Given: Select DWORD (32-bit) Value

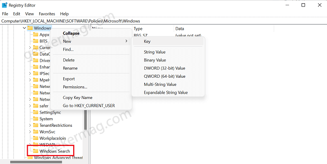Looking at the screenshot, I should [x=168, y=68].
